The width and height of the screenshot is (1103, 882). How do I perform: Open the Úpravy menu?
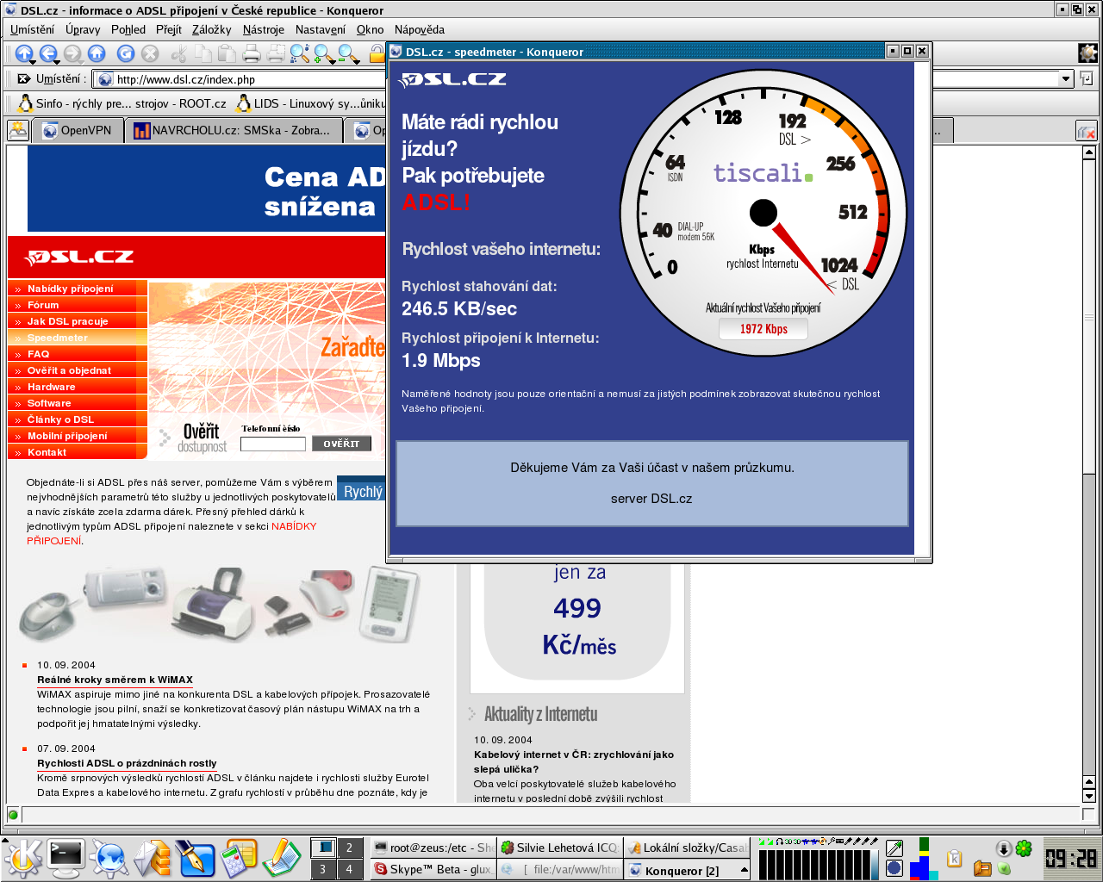coord(83,29)
